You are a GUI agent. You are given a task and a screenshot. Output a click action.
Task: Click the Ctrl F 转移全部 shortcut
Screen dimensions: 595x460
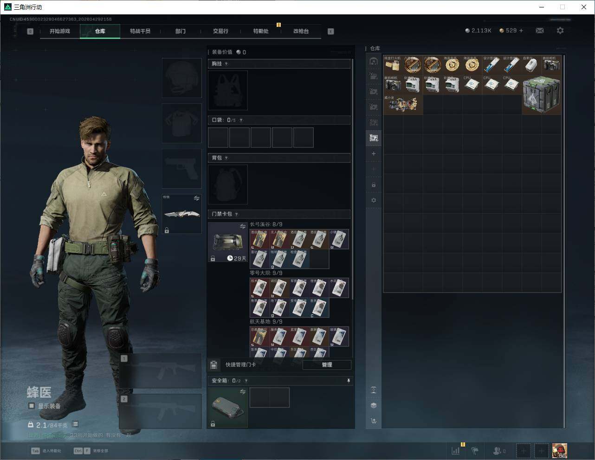tap(91, 451)
